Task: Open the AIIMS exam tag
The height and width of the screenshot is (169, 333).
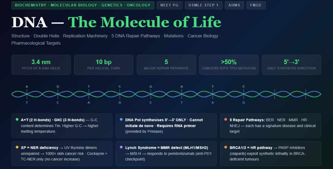Action: [x=234, y=5]
